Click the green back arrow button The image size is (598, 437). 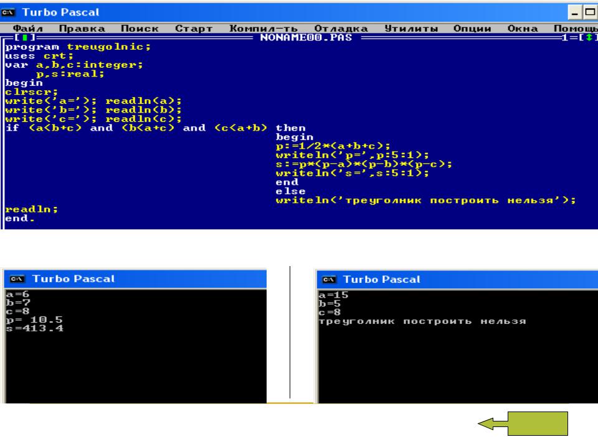tap(523, 424)
